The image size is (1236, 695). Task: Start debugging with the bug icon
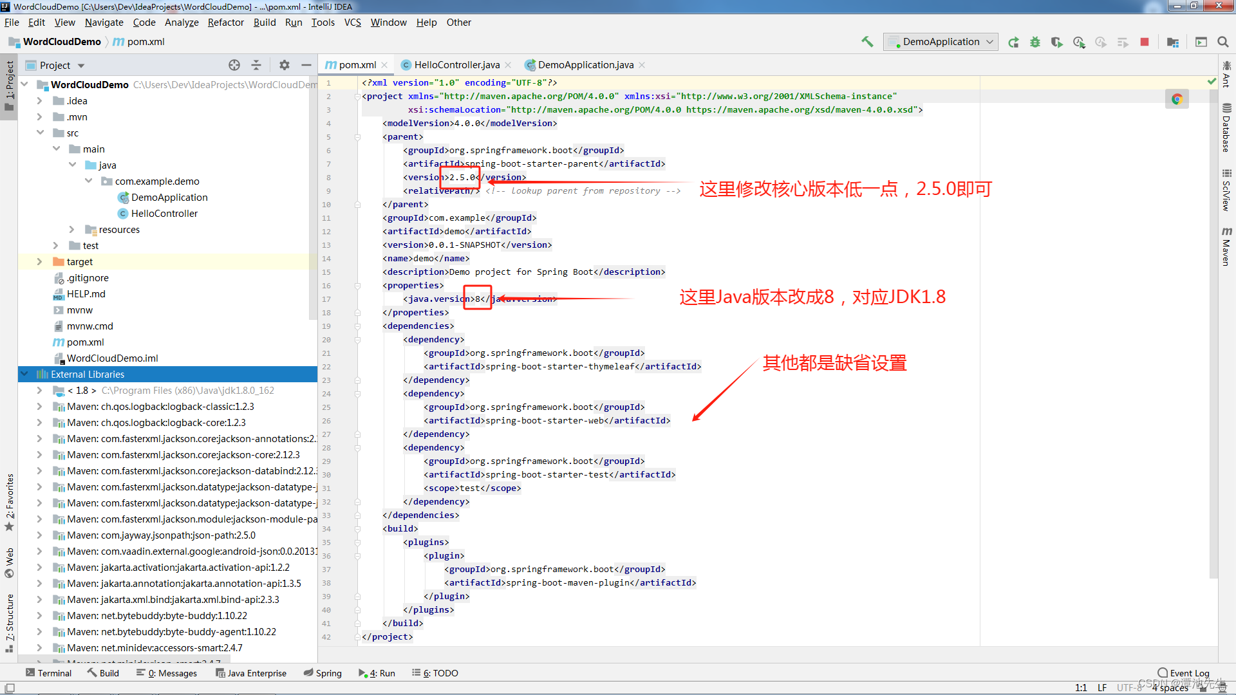(x=1035, y=42)
